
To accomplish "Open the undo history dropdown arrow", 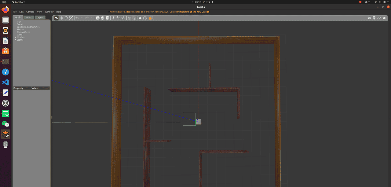I will coord(82,18).
